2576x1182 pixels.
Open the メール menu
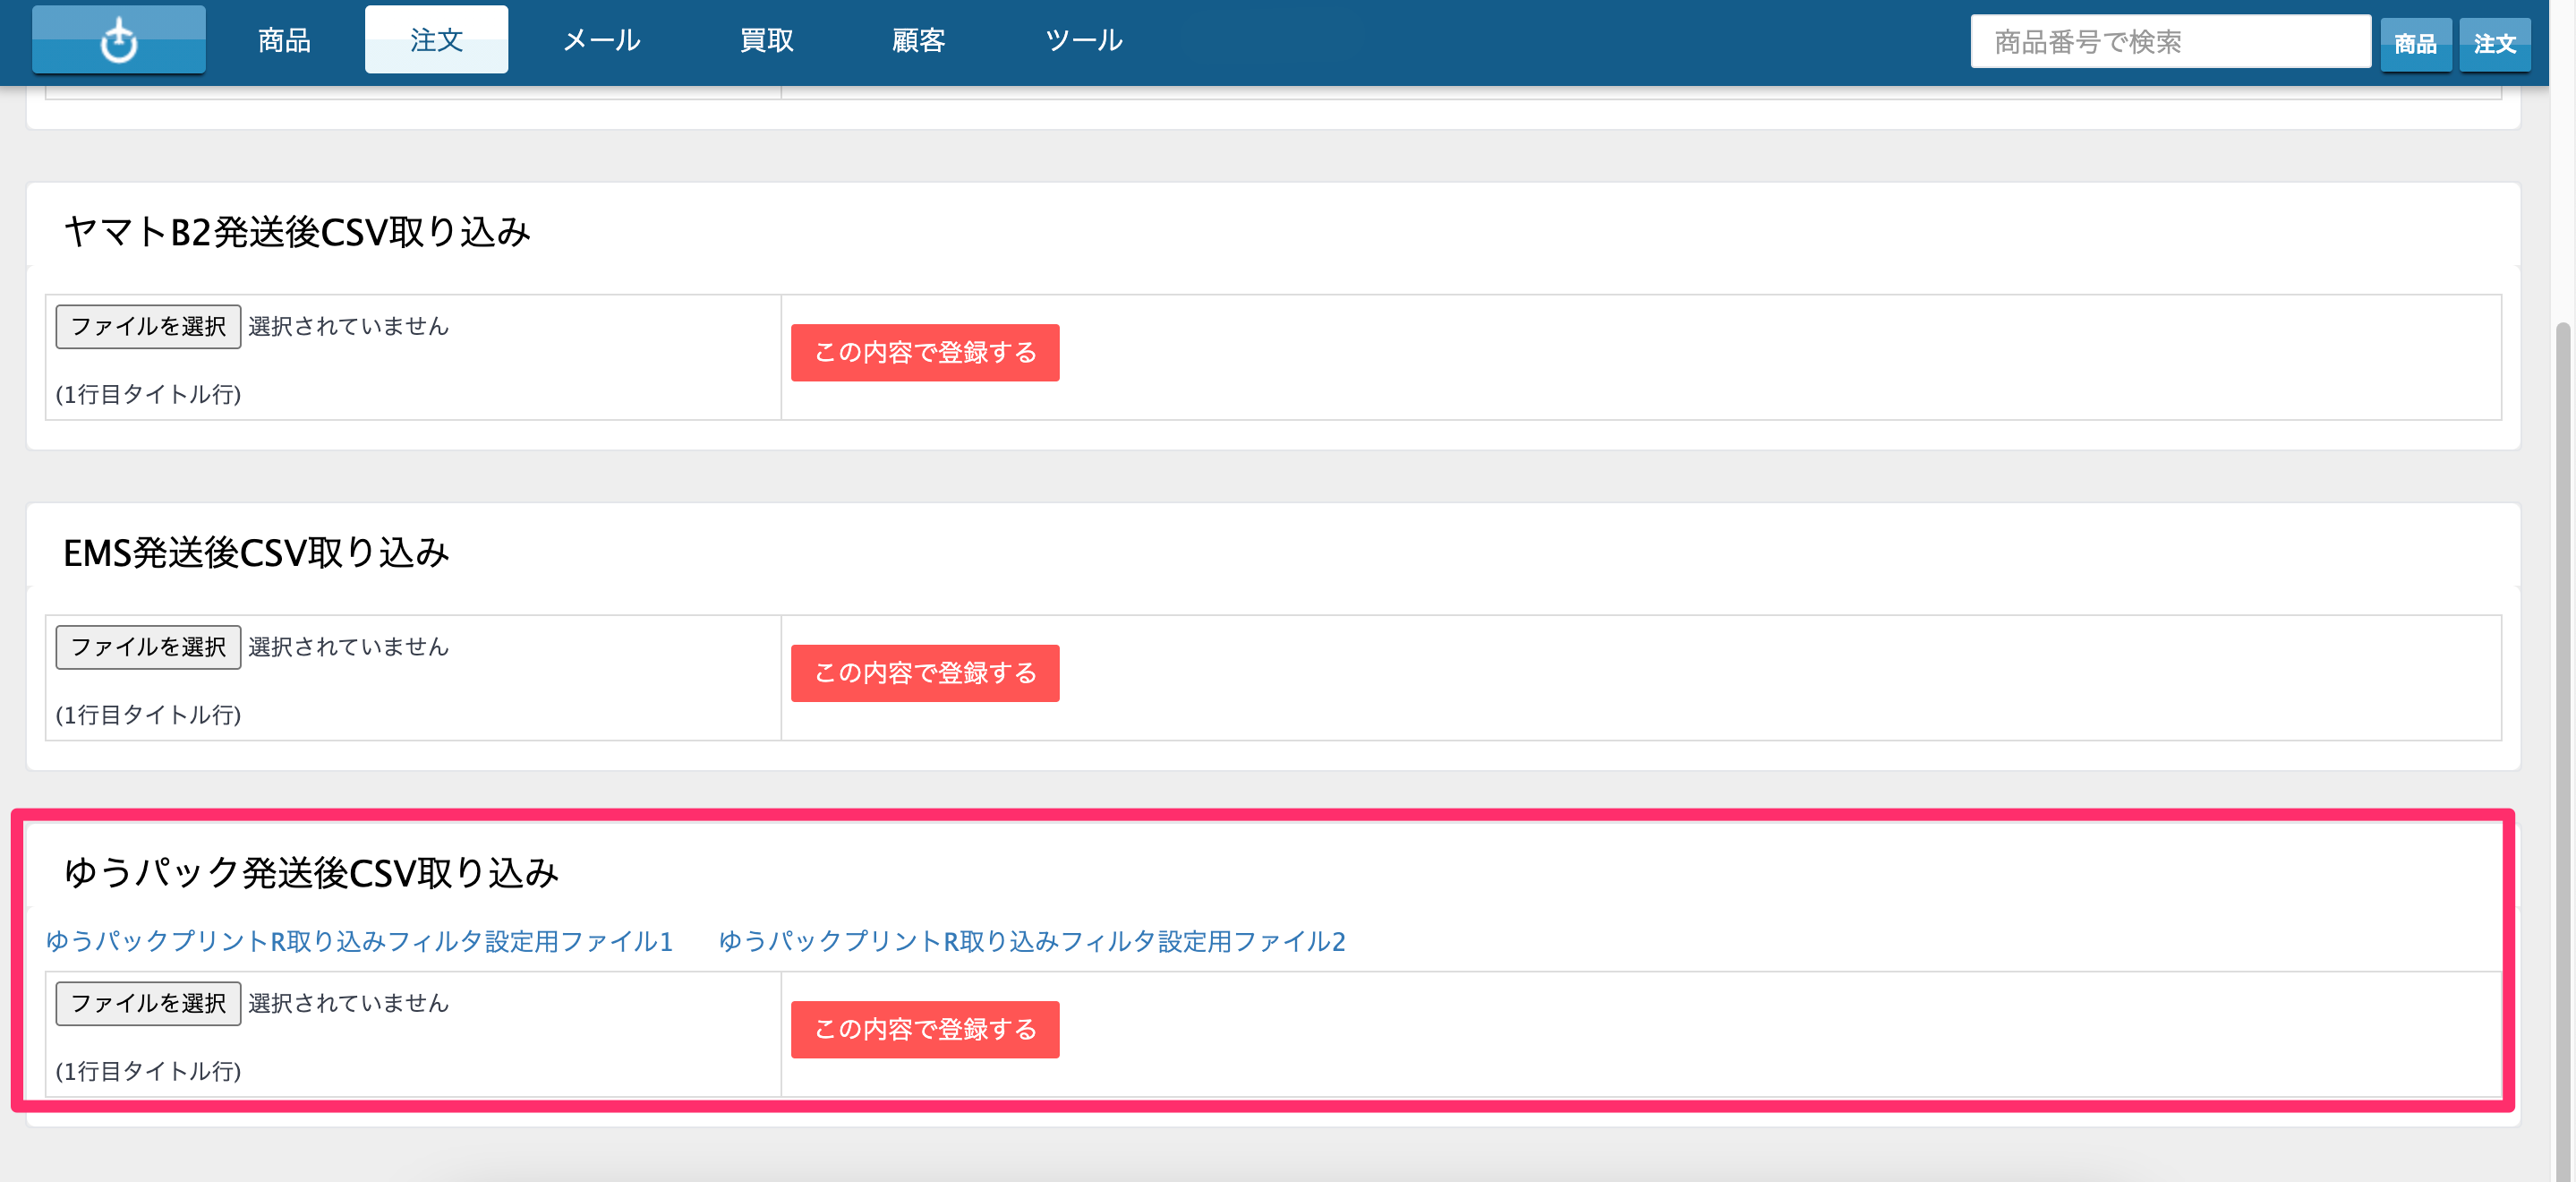pos(601,40)
